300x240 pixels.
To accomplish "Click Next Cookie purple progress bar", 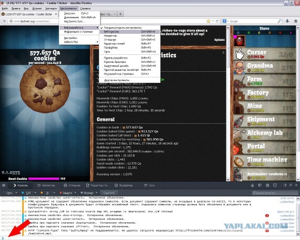I will (x=44, y=179).
